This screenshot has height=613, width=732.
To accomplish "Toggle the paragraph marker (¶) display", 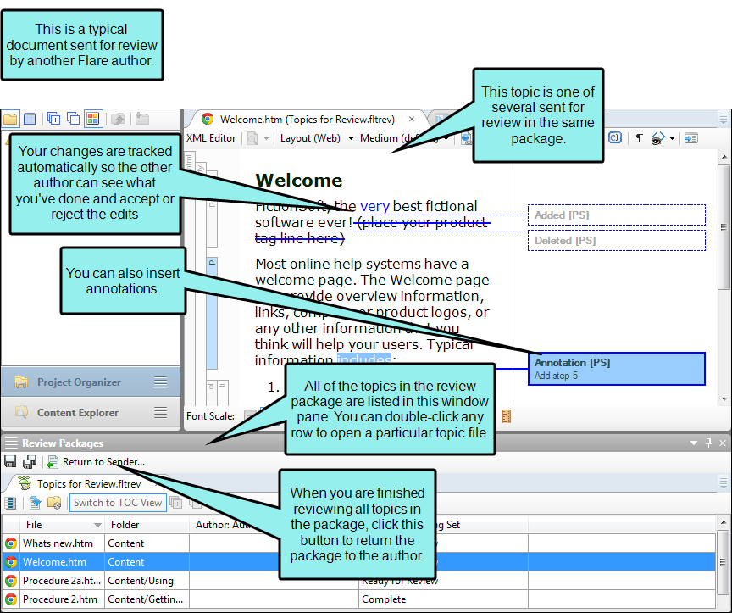I will (x=639, y=138).
